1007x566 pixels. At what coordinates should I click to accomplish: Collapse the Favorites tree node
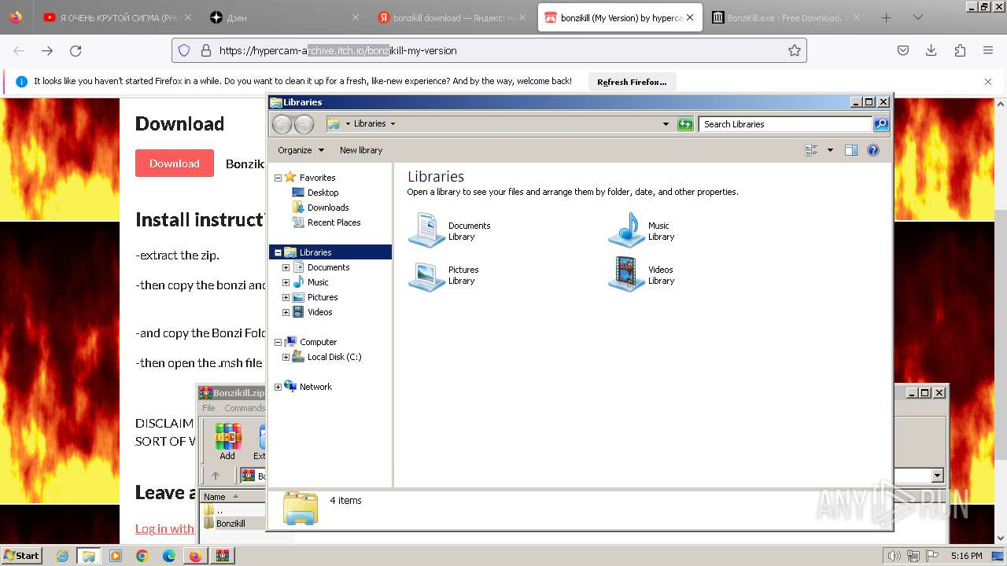coord(278,178)
